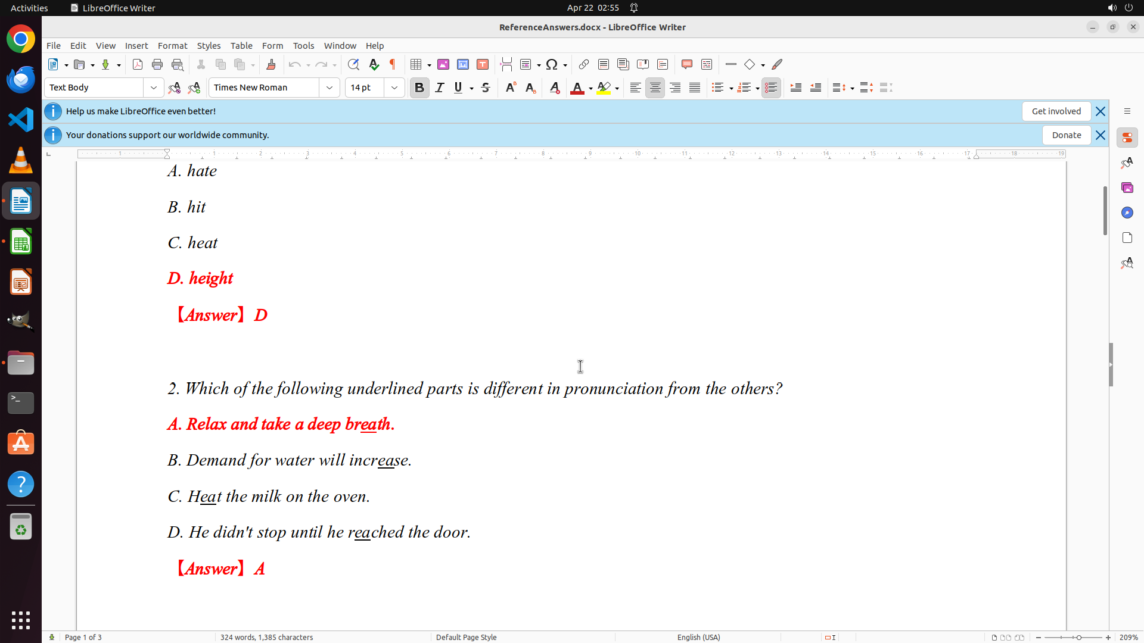The image size is (1144, 643).
Task: Open the font name dropdown list
Action: point(329,88)
